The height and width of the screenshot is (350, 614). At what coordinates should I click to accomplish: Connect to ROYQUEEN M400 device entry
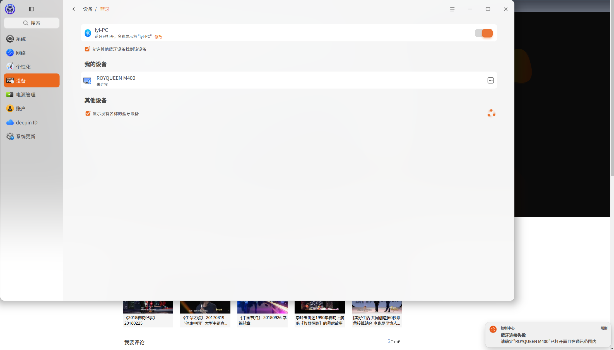[289, 80]
